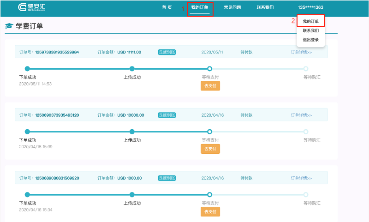The image size is (369, 222).
Task: Click the 上传成功 progress dot of second order
Action: pyautogui.click(x=132, y=132)
